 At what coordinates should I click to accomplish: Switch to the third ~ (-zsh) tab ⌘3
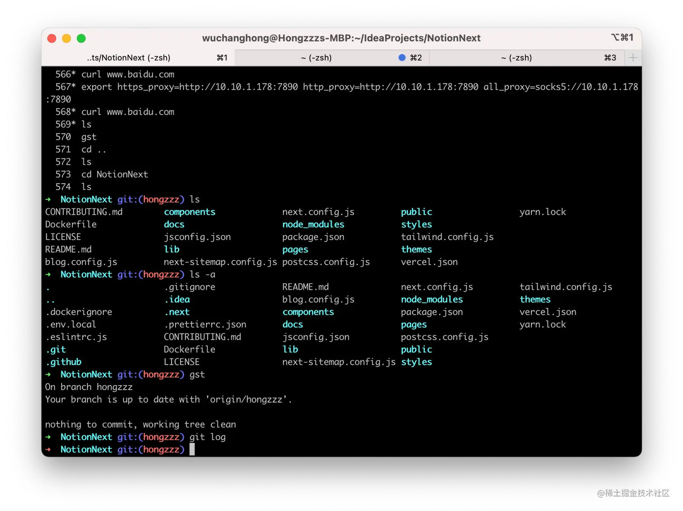527,58
